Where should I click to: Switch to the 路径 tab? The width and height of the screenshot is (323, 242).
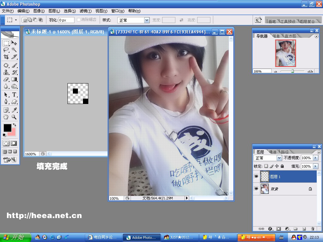click(x=285, y=152)
